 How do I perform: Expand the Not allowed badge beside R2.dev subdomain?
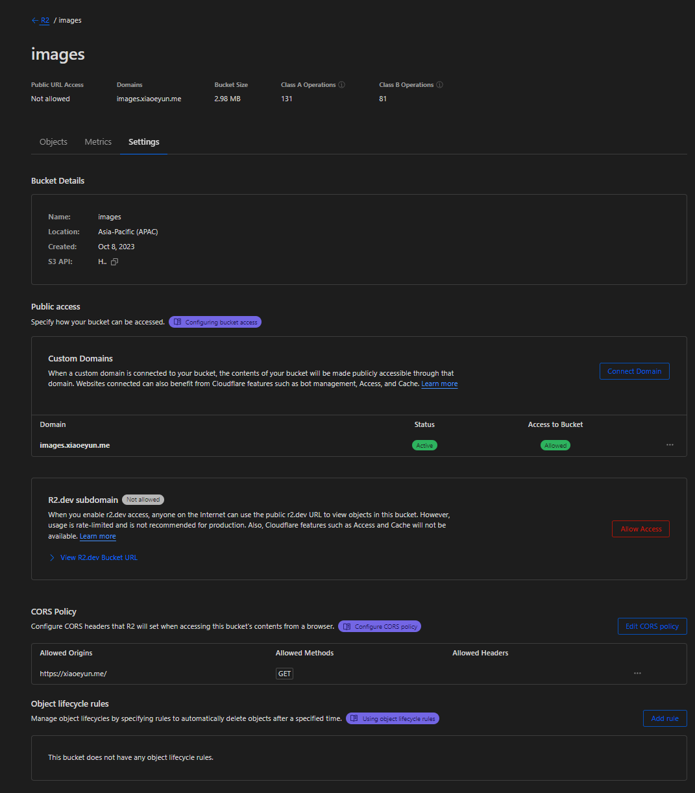tap(143, 499)
